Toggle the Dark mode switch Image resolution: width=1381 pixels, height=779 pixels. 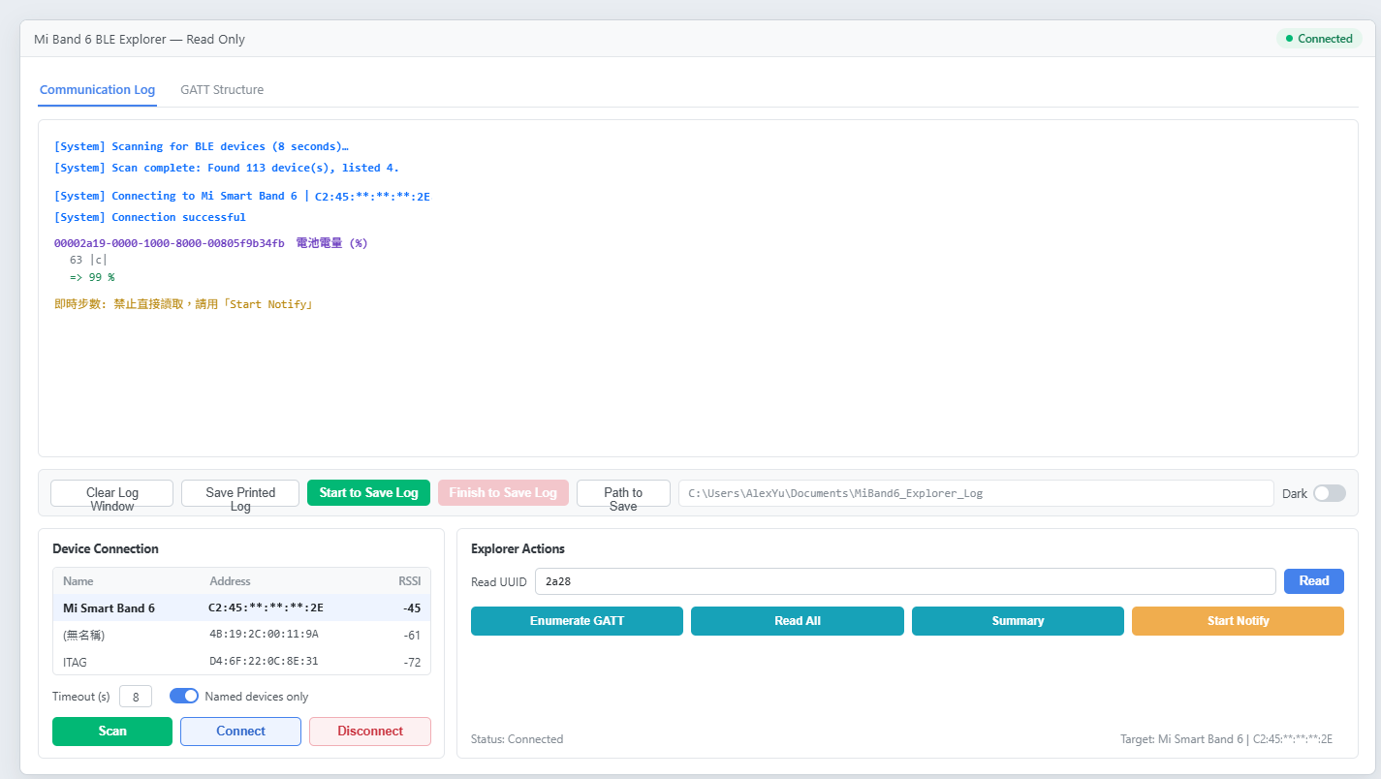click(1330, 493)
